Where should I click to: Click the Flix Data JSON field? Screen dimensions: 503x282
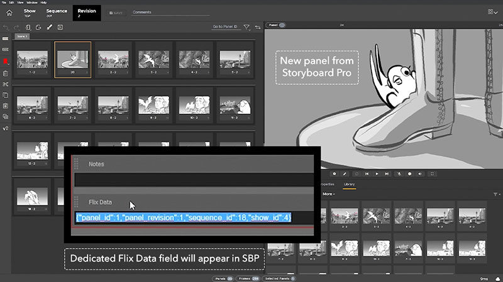[x=194, y=217]
